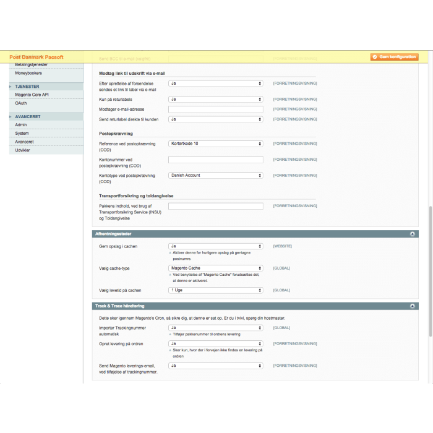Select the Avanceret sidebar item
This screenshot has width=433, height=433.
coord(24,142)
